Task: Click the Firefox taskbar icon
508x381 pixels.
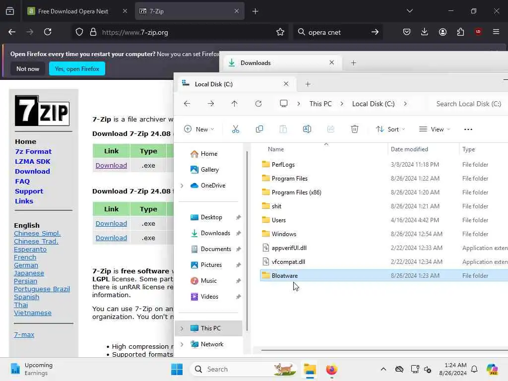Action: [331, 369]
